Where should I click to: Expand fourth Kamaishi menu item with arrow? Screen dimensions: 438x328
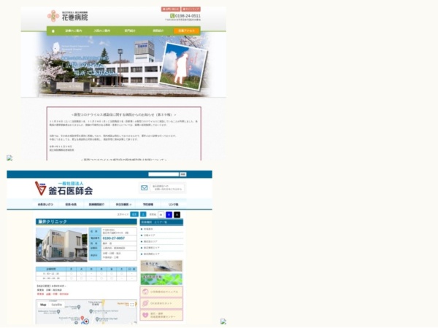(x=123, y=204)
